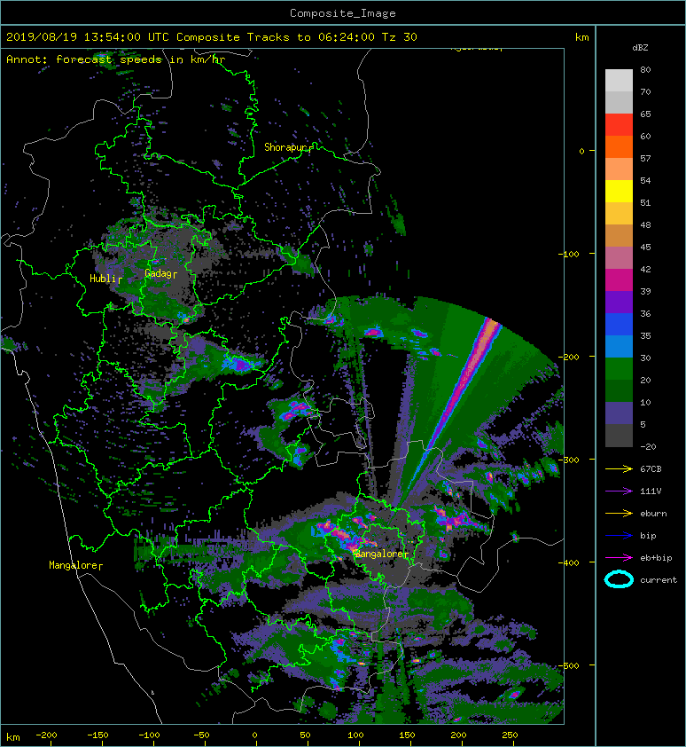
Task: Pick the bright green 20-30 dBZ swatch
Action: 619,368
